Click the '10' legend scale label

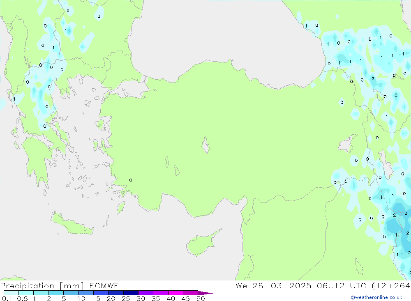tap(81, 299)
